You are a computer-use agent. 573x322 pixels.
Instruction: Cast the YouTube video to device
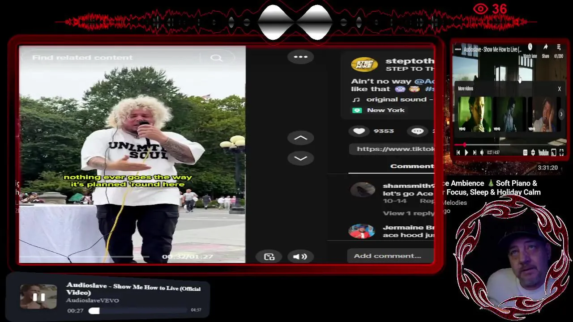click(x=554, y=153)
